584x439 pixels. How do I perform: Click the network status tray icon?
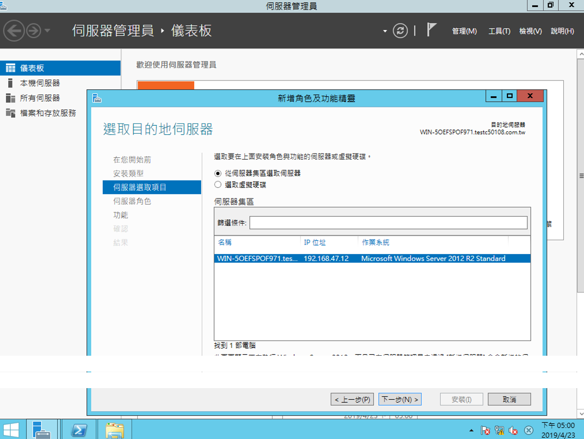click(x=499, y=430)
